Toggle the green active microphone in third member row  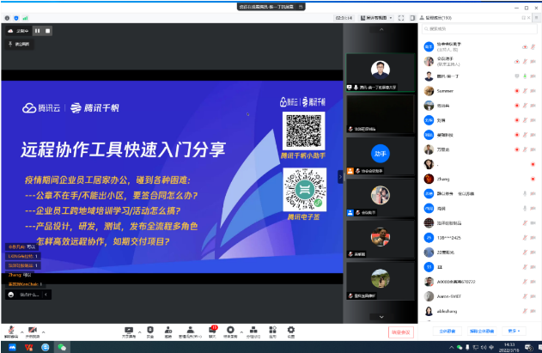click(525, 76)
